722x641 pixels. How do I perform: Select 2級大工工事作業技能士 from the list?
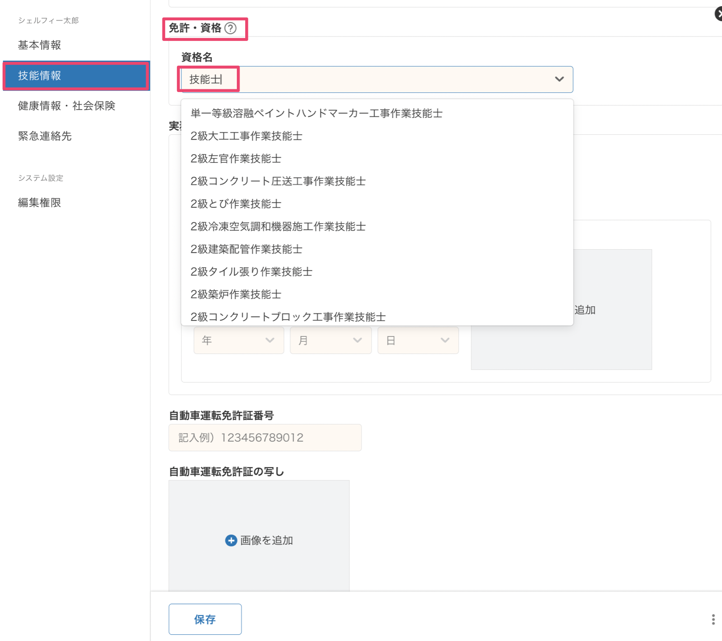point(246,136)
